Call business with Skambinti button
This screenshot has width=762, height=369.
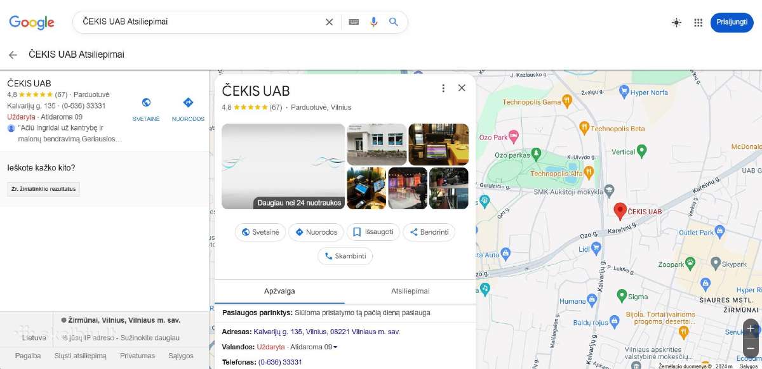point(345,256)
